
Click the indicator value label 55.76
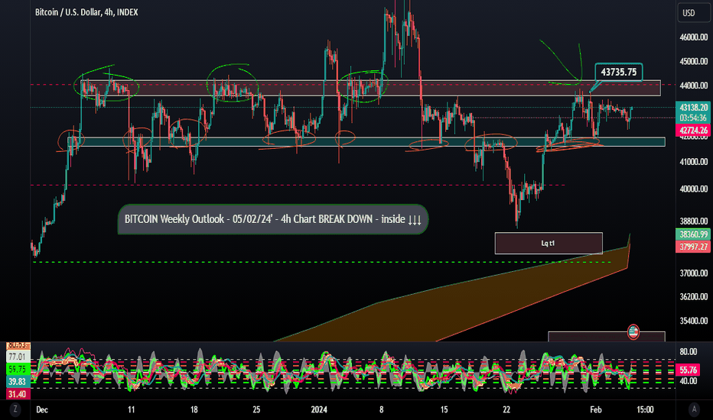pos(689,370)
